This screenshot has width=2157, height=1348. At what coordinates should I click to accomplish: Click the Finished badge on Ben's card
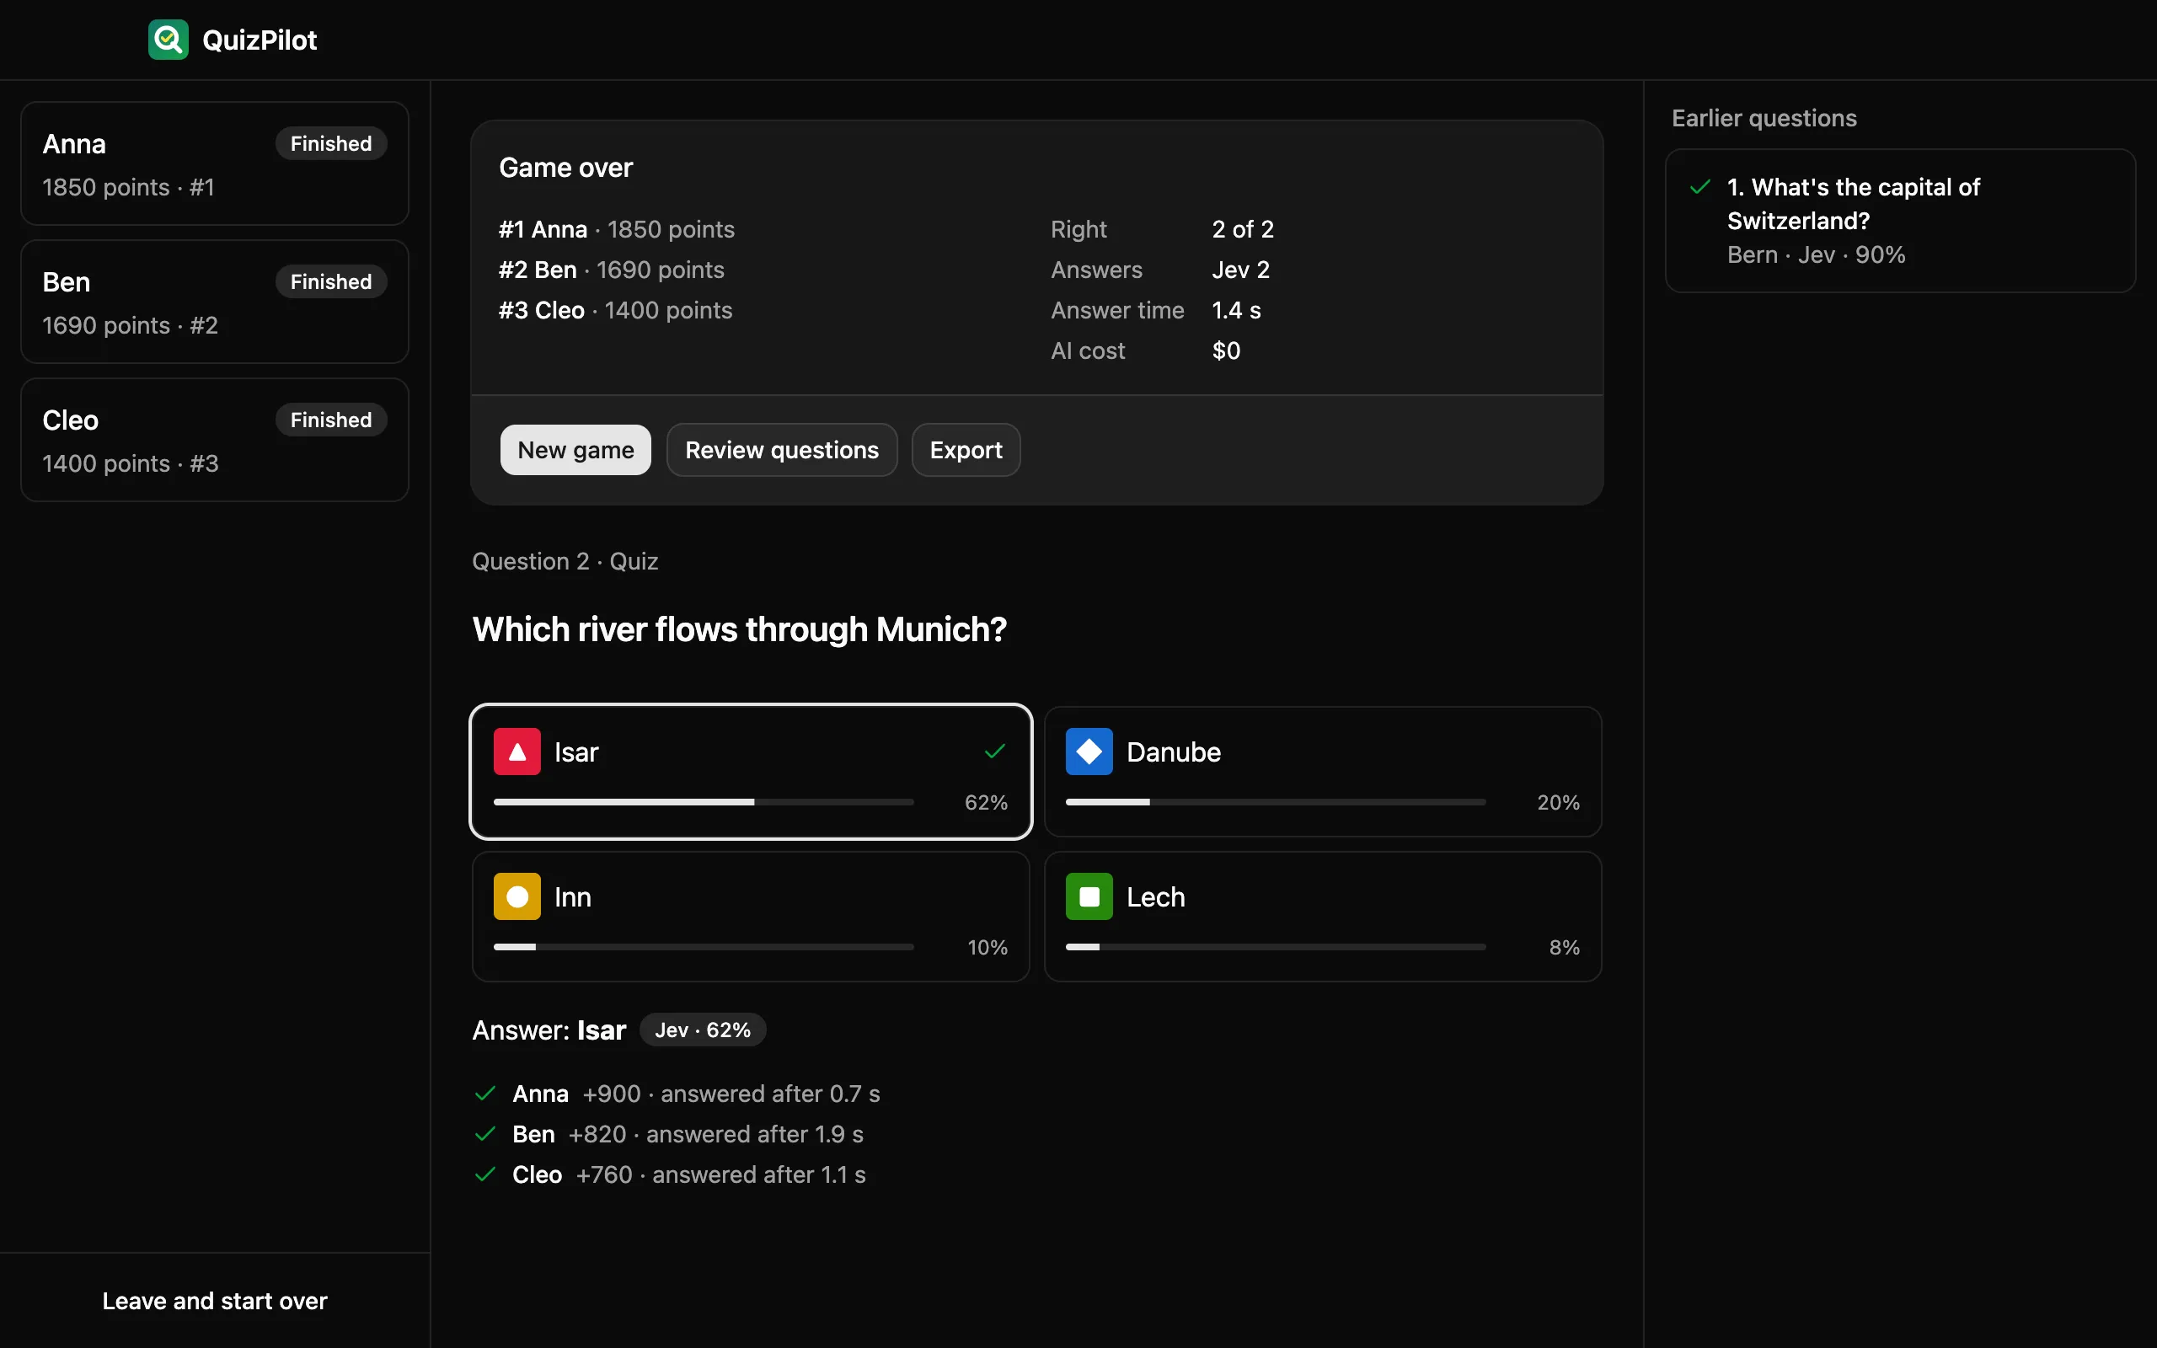pyautogui.click(x=330, y=281)
